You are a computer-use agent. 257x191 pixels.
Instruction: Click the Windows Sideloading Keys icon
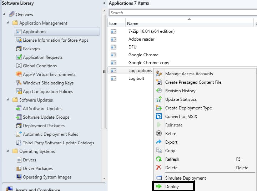pyautogui.click(x=19, y=83)
